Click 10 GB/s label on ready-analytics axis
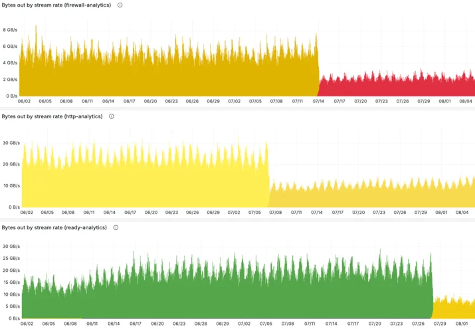The width and height of the screenshot is (475, 329). (12, 294)
